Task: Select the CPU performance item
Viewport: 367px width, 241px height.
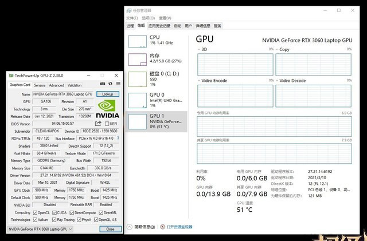Action: tap(157, 41)
